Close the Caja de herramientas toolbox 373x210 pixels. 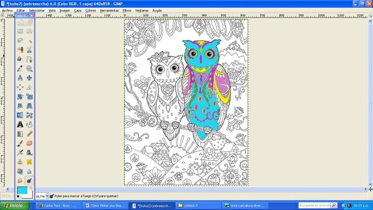coord(31,16)
